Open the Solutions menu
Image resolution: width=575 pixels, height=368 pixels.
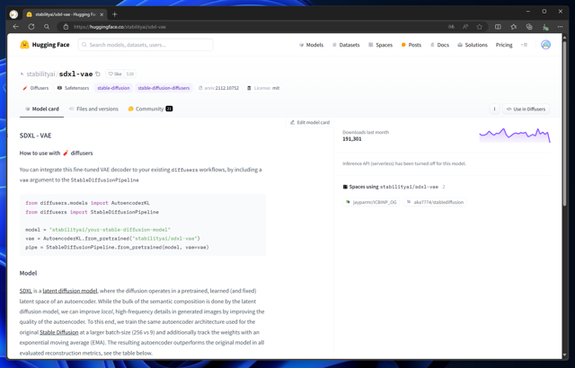[473, 45]
